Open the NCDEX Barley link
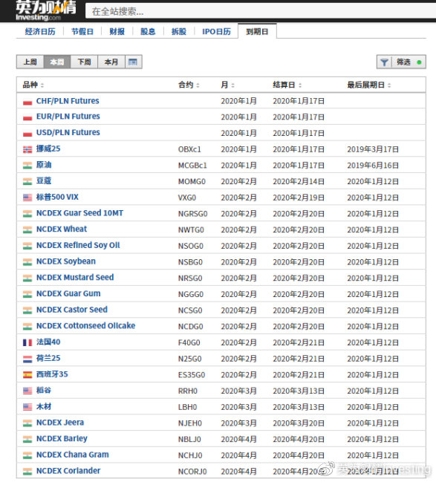 pos(62,439)
